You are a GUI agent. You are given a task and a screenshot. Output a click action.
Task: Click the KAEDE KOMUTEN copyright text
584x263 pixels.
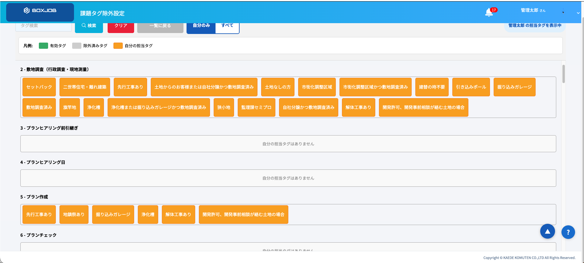point(529,258)
